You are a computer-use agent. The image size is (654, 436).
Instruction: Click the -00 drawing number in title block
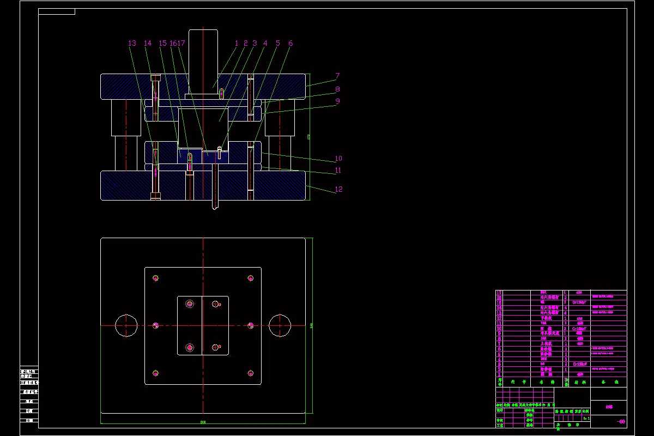click(621, 421)
